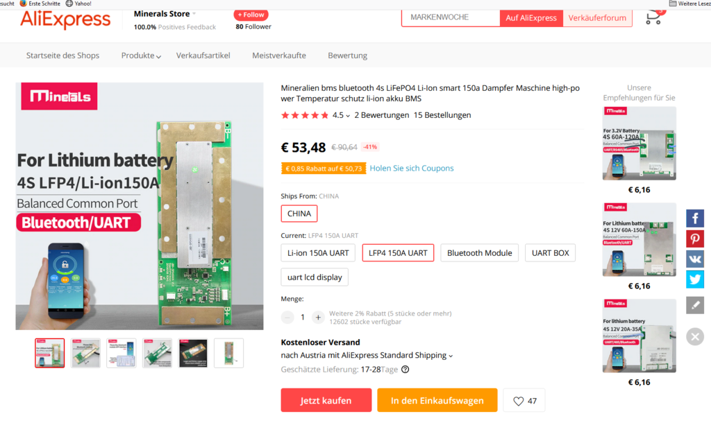
Task: Select the Bluetooth Module option
Action: [x=479, y=253]
